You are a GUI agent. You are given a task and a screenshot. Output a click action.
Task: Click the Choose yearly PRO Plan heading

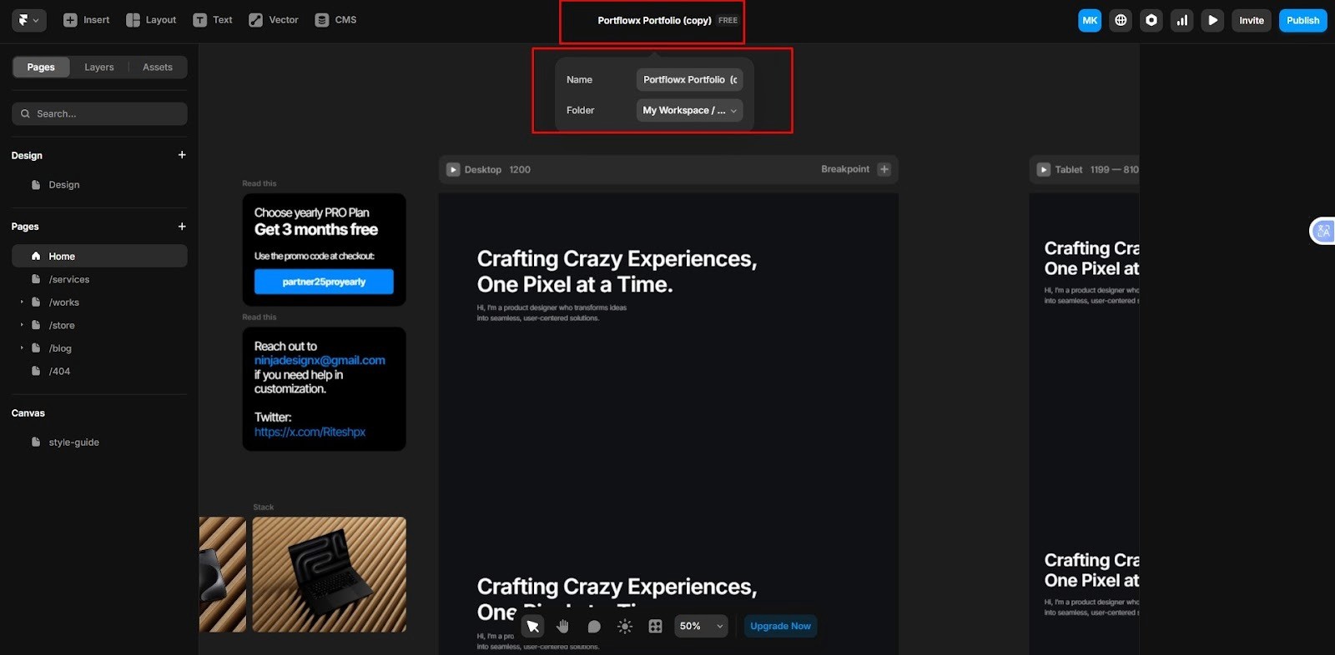[x=312, y=212]
